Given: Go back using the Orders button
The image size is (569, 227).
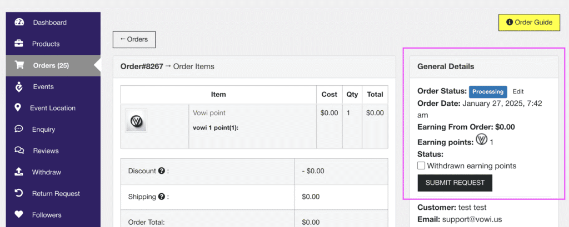Looking at the screenshot, I should pos(134,39).
